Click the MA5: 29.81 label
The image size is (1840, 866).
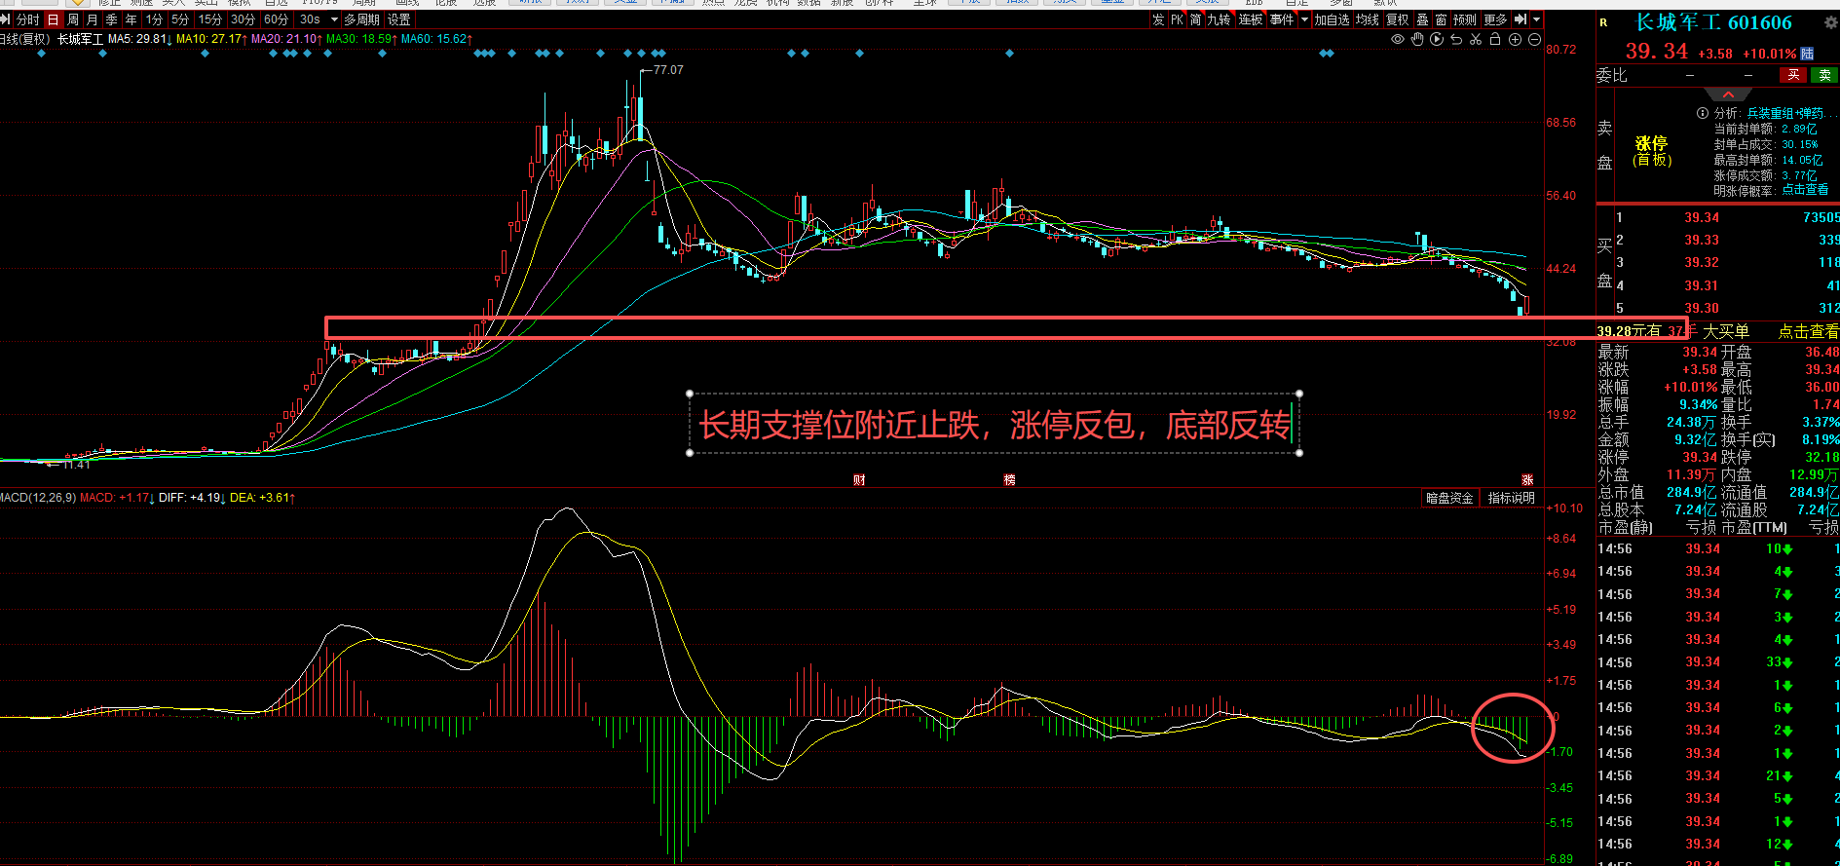click(139, 39)
